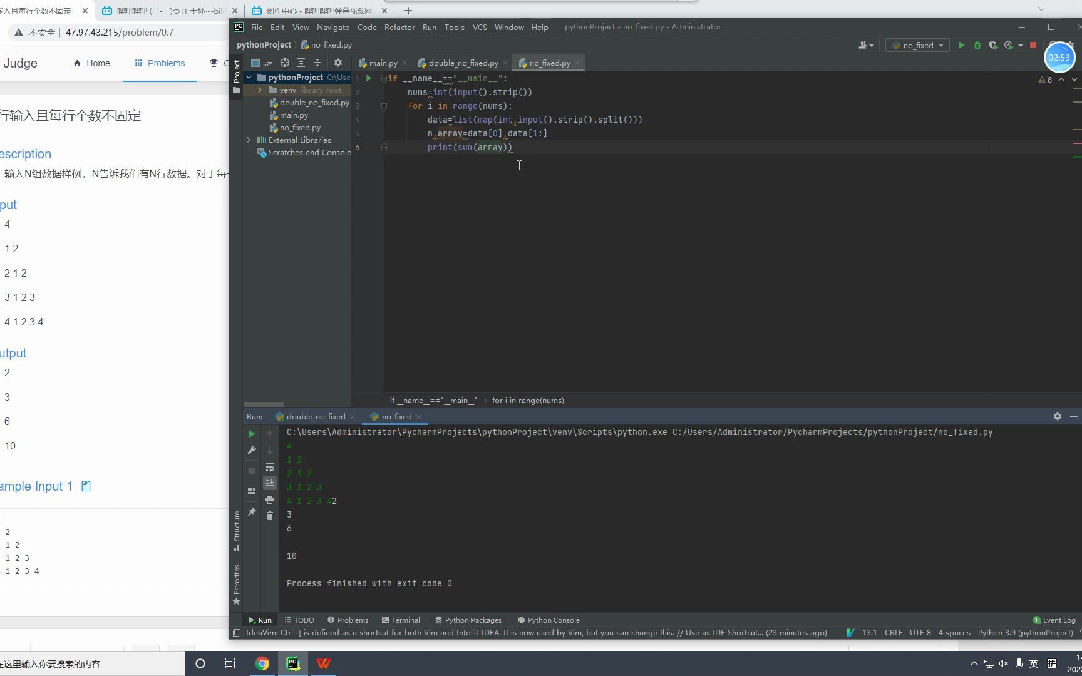This screenshot has width=1082, height=676.
Task: Start debugging with the bug icon
Action: coord(977,45)
